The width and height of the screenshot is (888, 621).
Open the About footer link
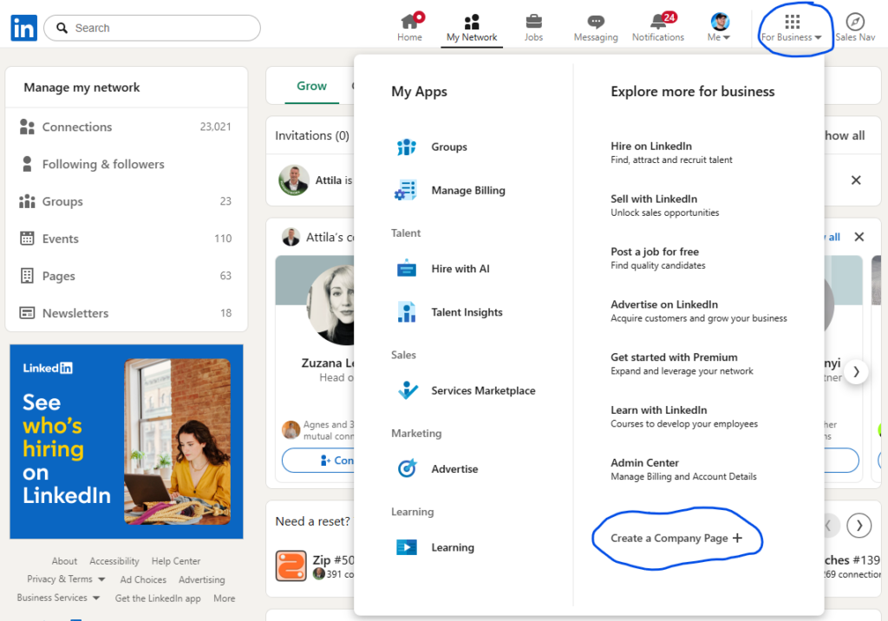pyautogui.click(x=64, y=561)
